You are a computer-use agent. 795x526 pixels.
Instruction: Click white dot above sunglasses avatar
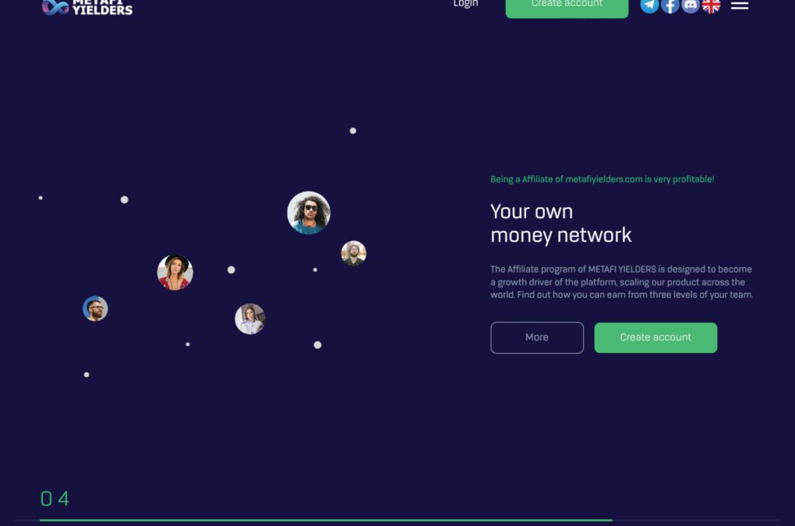[353, 131]
